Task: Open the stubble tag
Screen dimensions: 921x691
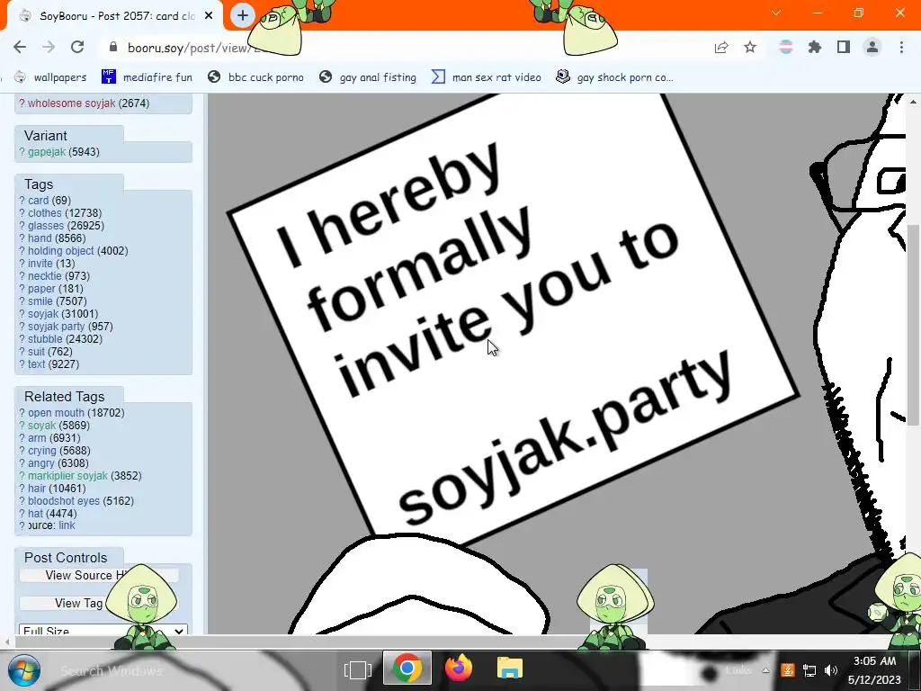Action: pos(45,339)
